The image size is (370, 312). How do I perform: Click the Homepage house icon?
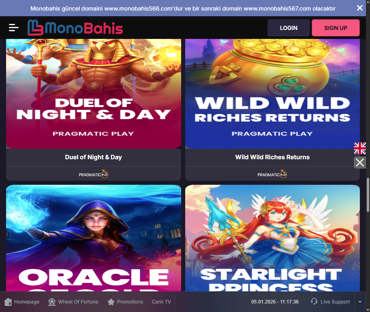click(8, 301)
